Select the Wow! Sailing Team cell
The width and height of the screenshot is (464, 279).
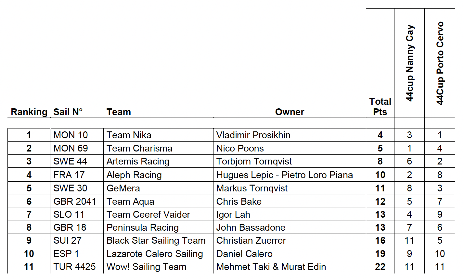tap(147, 267)
